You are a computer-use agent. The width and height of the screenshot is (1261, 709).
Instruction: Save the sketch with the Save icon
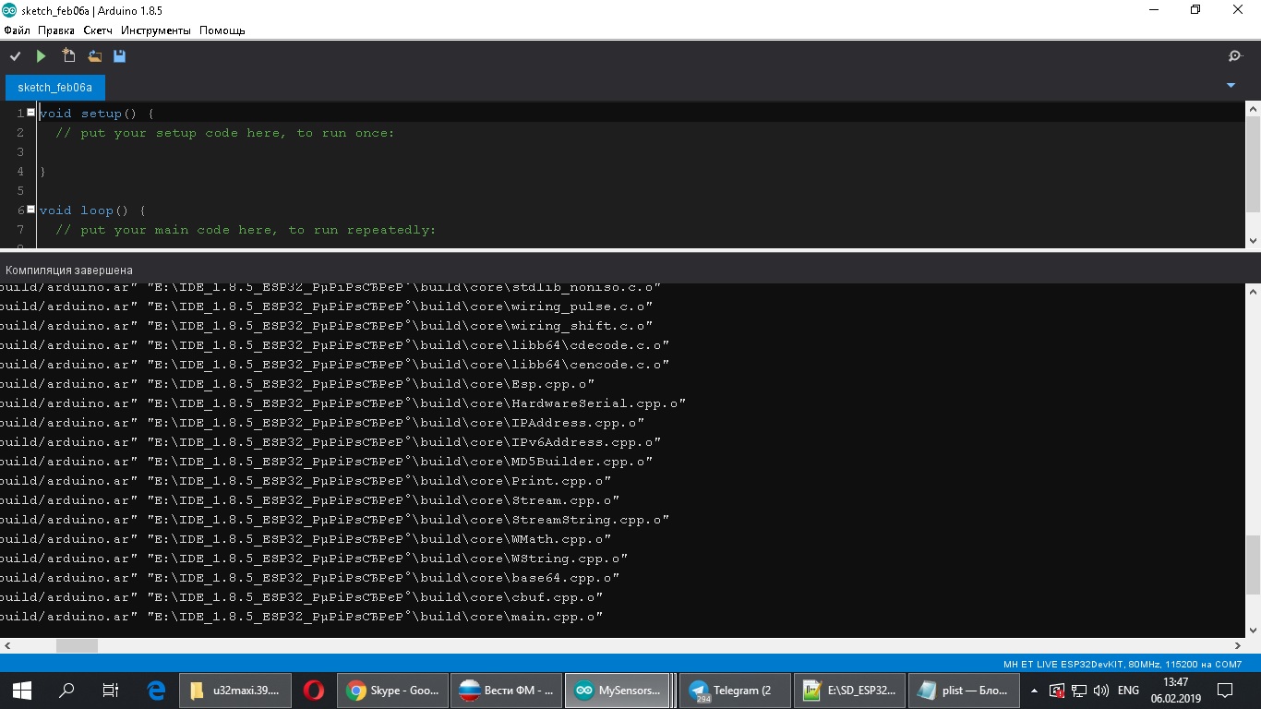tap(119, 56)
